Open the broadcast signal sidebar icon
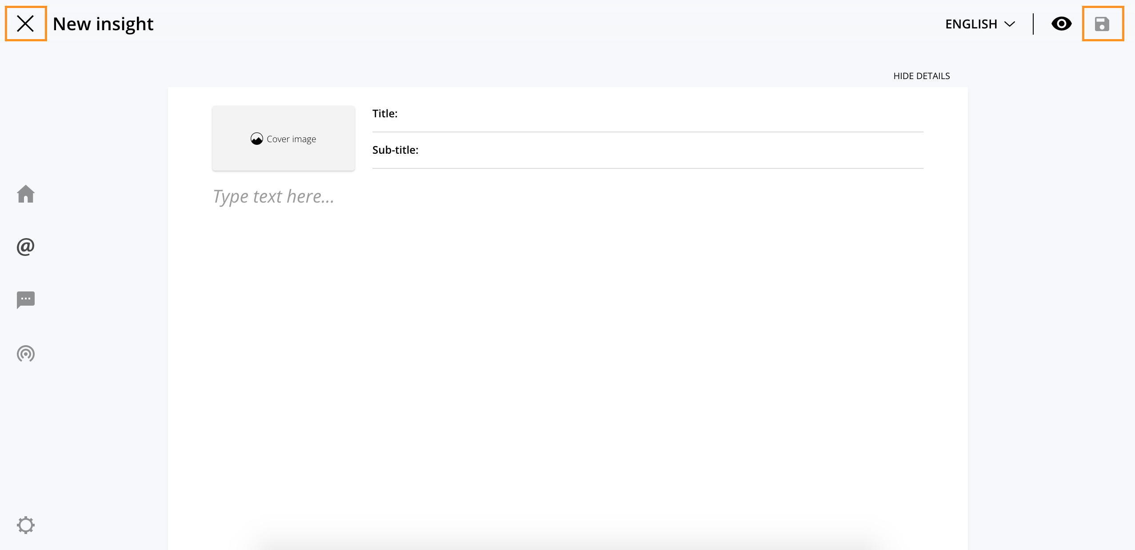 point(26,354)
